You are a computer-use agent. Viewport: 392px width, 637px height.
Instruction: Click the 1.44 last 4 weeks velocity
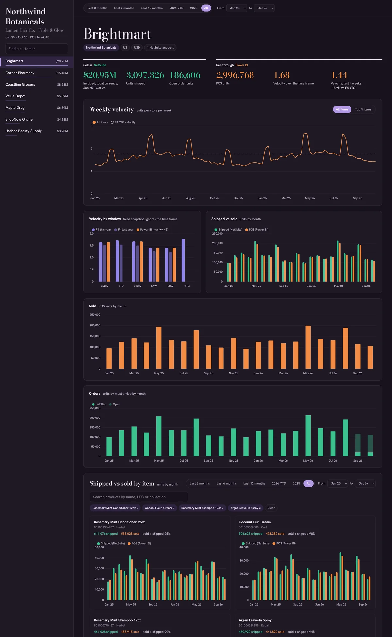pyautogui.click(x=339, y=75)
